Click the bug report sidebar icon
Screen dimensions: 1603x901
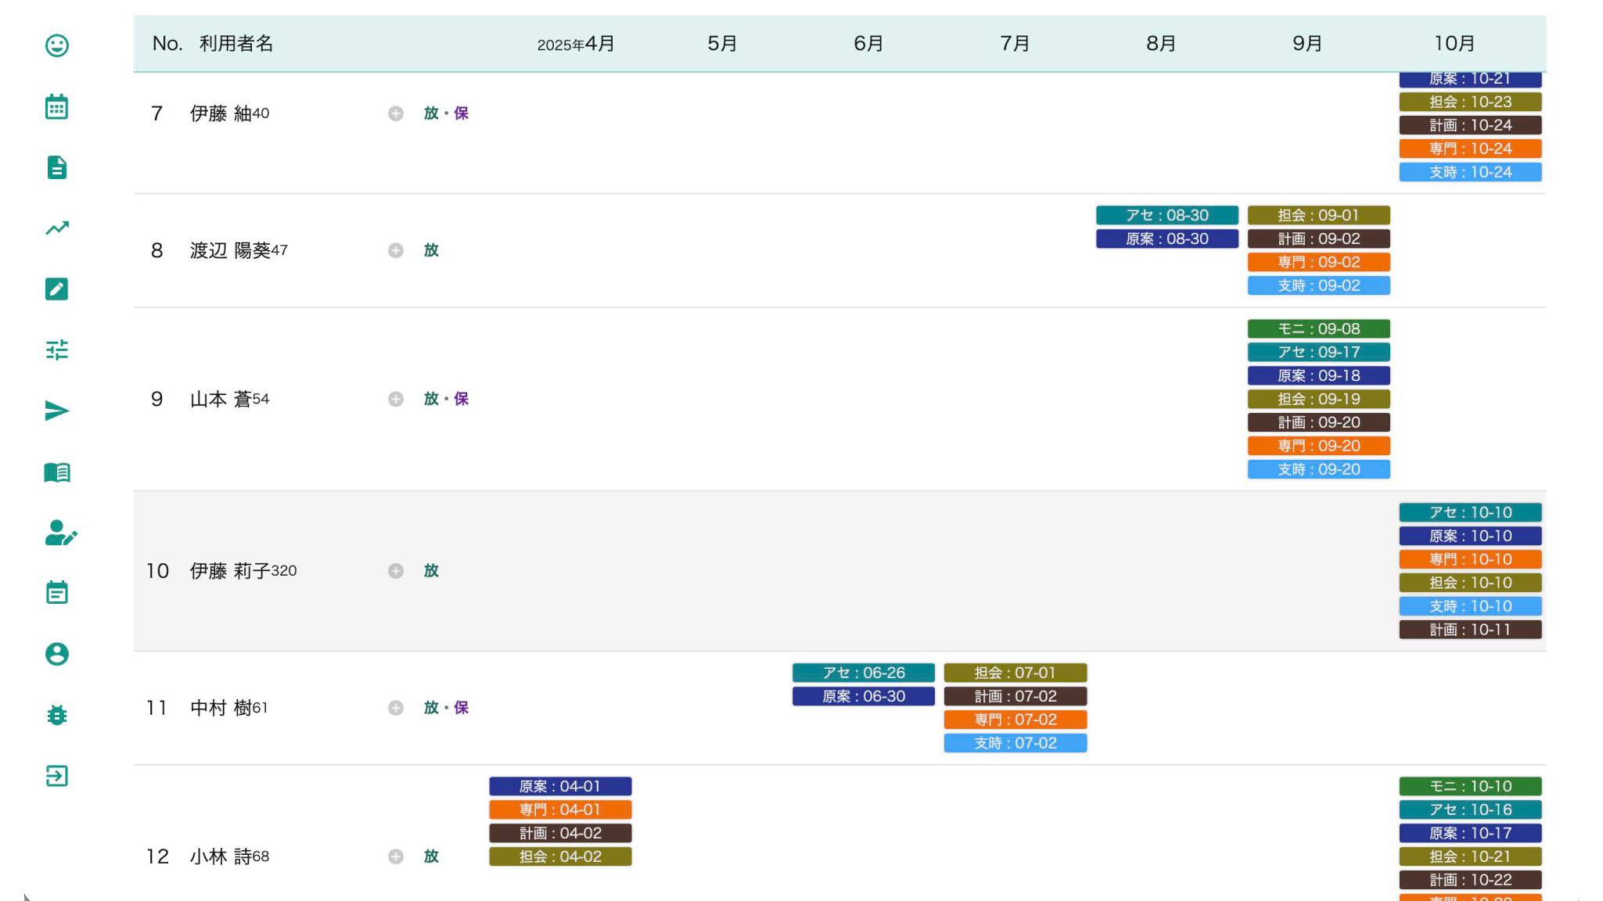coord(56,715)
